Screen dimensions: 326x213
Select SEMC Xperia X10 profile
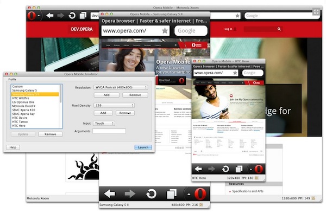pos(35,110)
